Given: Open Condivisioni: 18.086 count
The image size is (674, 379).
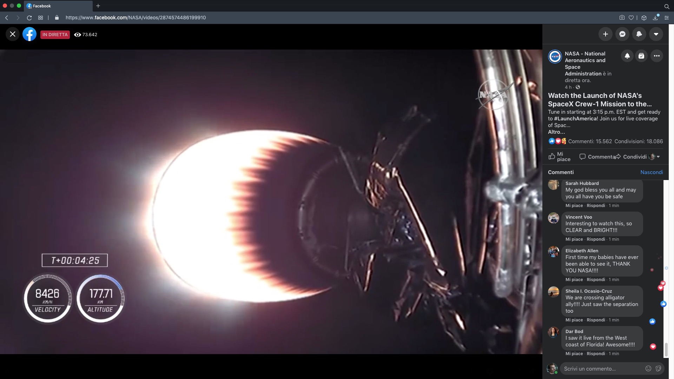Looking at the screenshot, I should [639, 141].
